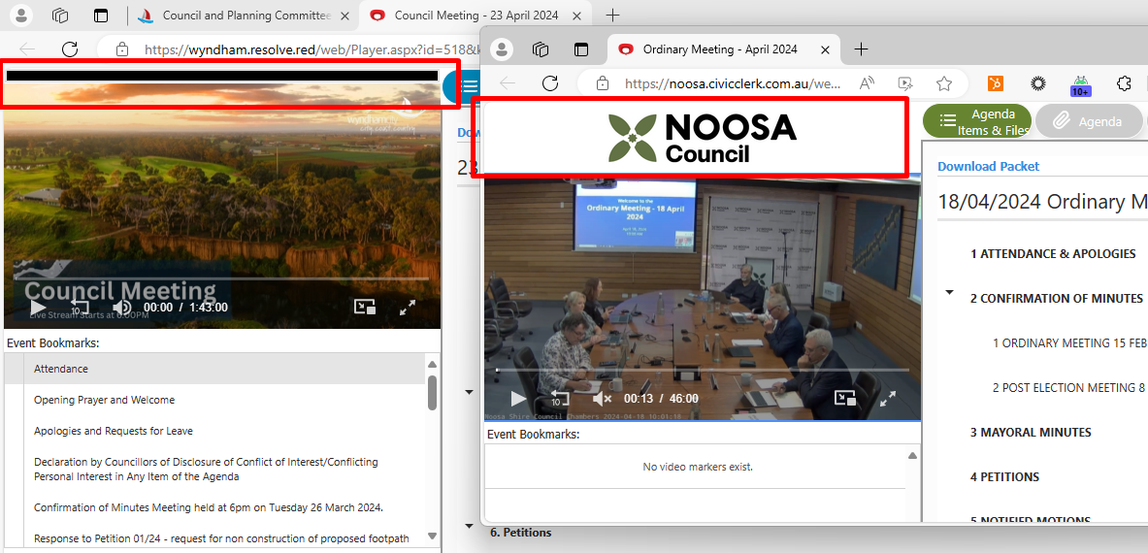Collapse 2 Confirmation of Minutes item
1148x553 pixels.
950,292
